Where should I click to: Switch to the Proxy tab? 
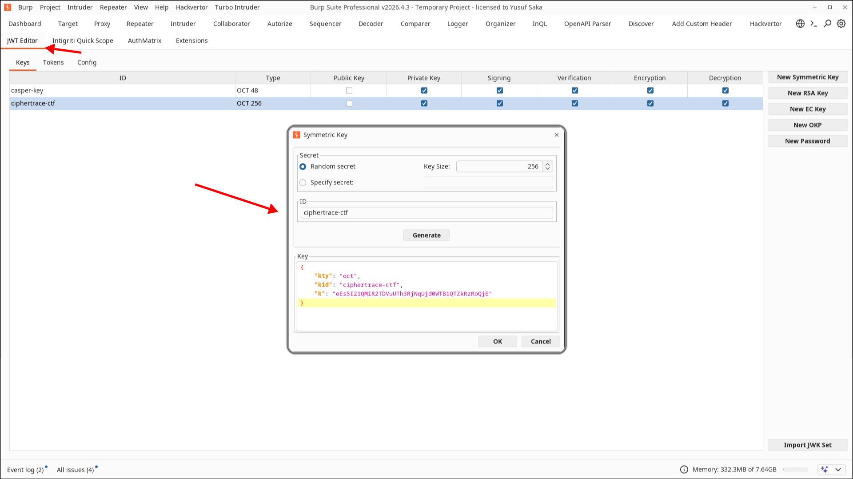coord(102,24)
